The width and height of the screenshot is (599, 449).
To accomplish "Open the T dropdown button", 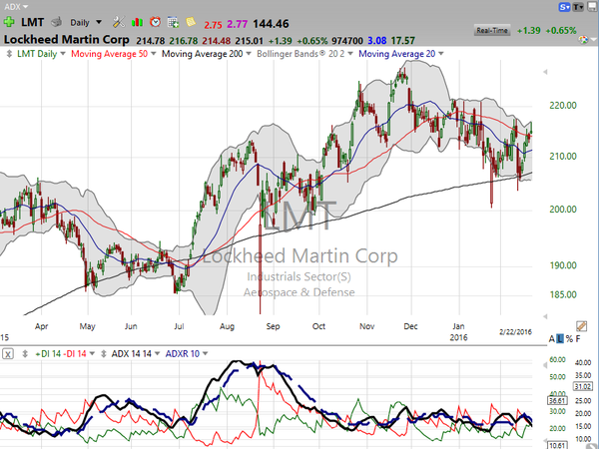I will click(x=578, y=7).
